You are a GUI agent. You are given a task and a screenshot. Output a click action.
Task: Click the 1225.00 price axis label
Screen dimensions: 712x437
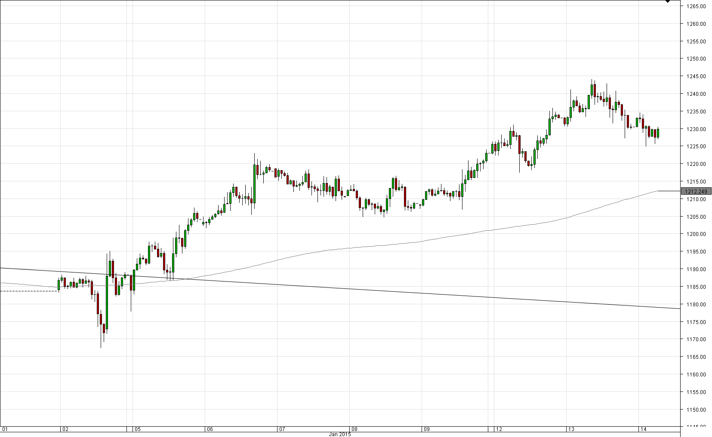[x=696, y=147]
